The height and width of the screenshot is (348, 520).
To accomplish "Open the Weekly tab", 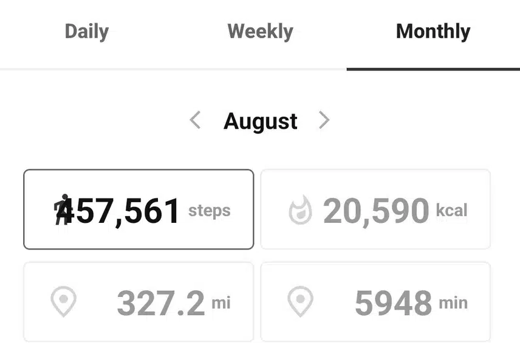I will pos(260,32).
